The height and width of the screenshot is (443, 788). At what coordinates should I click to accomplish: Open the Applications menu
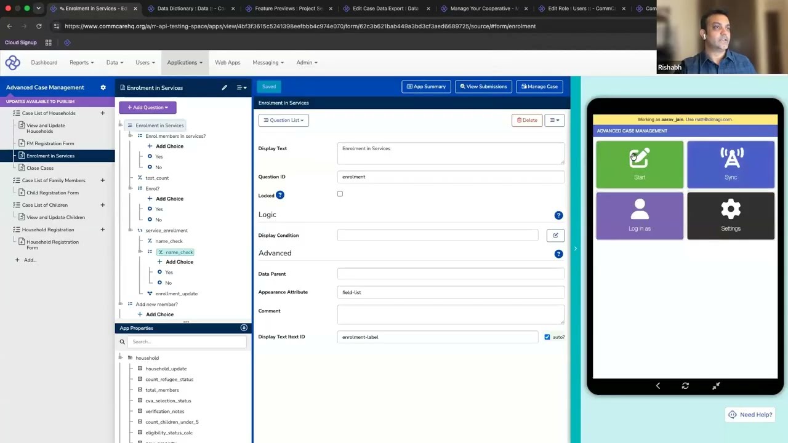(x=185, y=62)
